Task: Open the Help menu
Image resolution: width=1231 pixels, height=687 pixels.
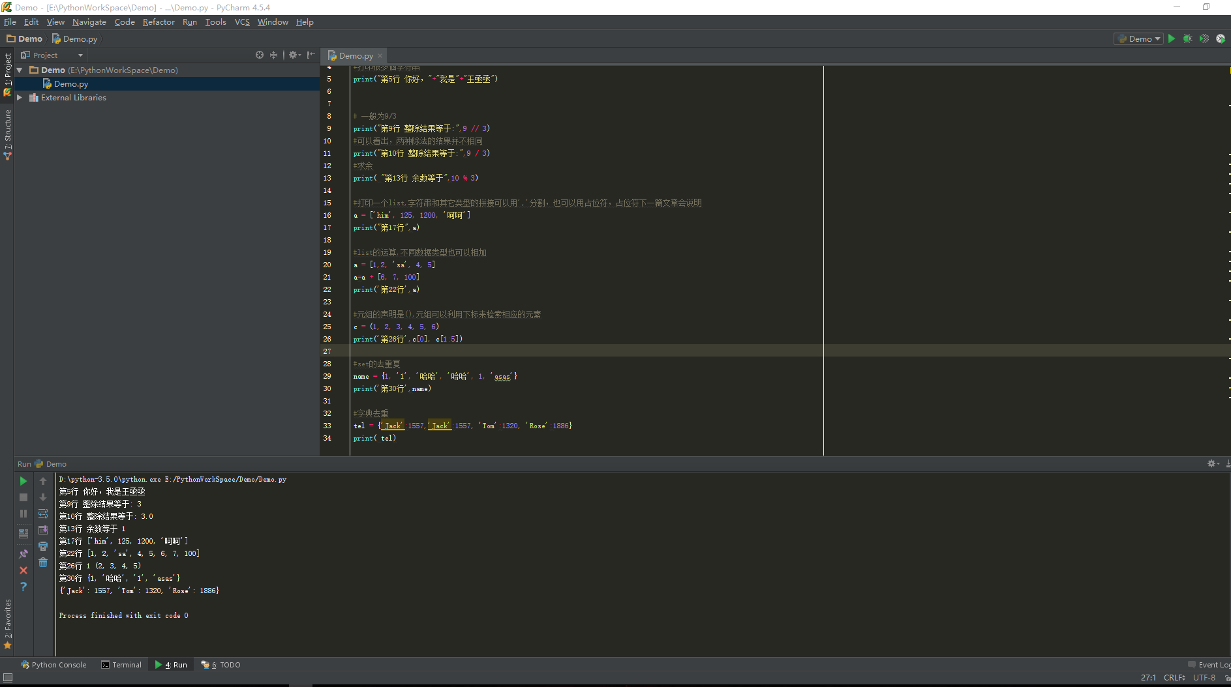Action: (x=305, y=22)
